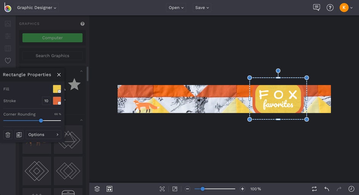This screenshot has height=195, width=359.
Task: Select the concentric diamonds graphic
Action: point(37,171)
